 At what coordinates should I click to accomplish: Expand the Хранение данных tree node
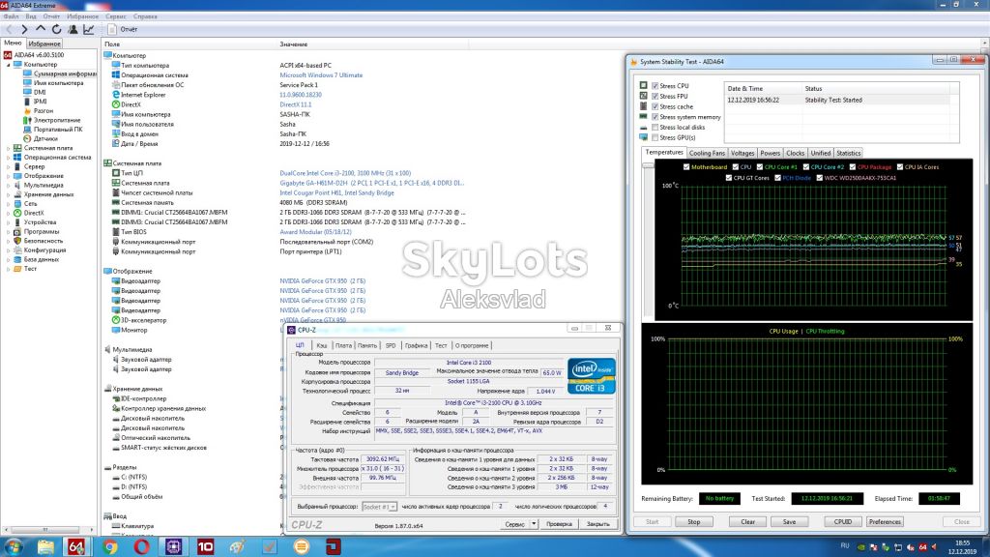[9, 194]
